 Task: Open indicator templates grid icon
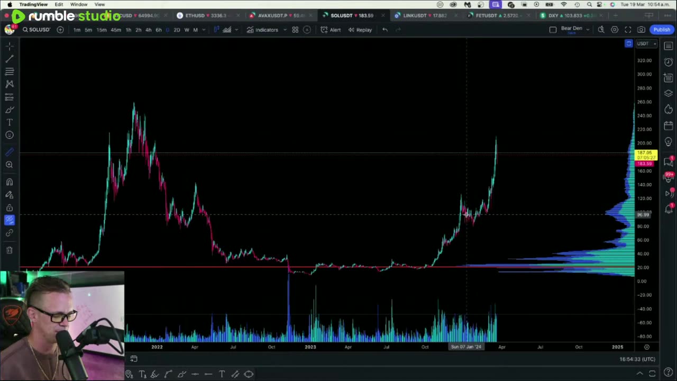[x=295, y=30]
